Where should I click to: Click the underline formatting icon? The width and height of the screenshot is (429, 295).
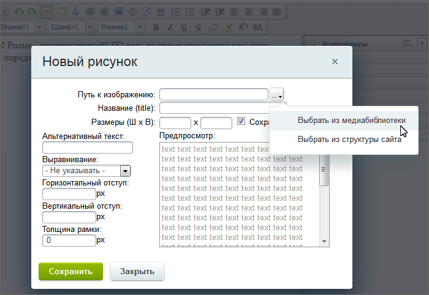[184, 28]
